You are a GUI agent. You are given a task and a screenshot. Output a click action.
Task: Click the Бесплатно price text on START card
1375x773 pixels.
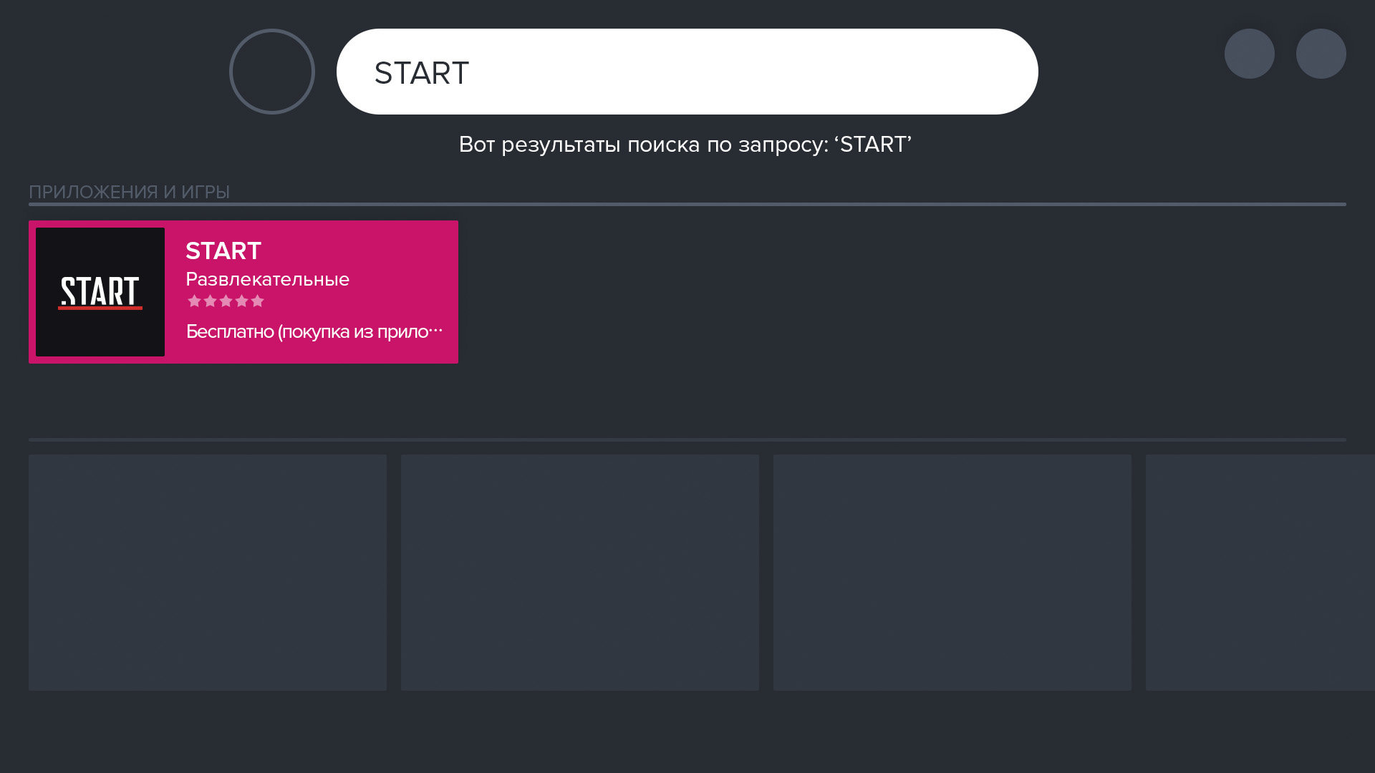coord(314,332)
